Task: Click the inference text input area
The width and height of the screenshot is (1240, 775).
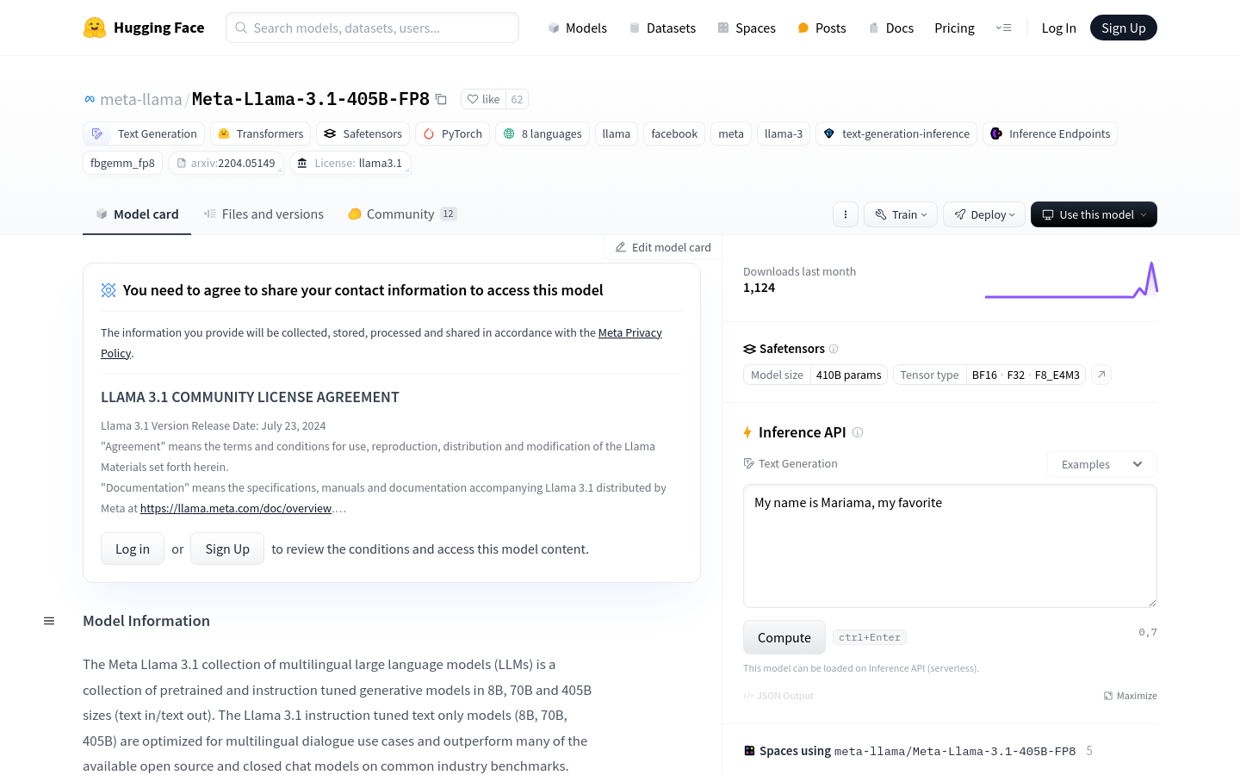Action: (x=950, y=546)
